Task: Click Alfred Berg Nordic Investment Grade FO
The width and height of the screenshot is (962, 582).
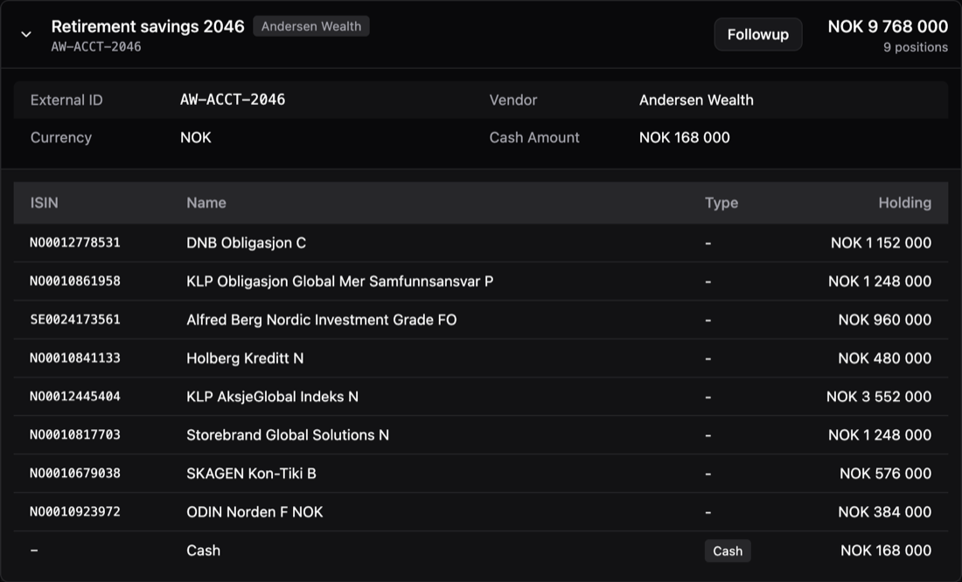Action: [x=322, y=320]
